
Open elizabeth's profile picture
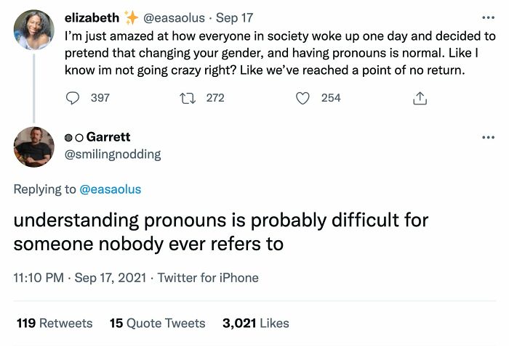click(x=33, y=30)
